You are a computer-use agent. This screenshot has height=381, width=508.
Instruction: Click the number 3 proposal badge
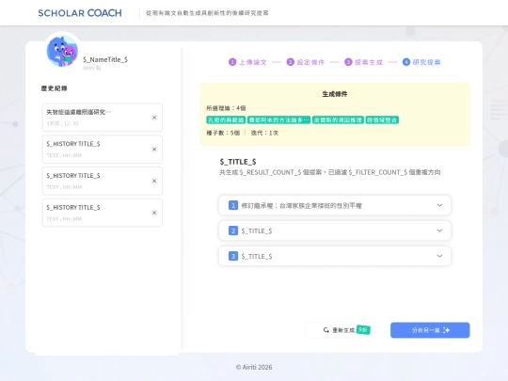tap(233, 256)
